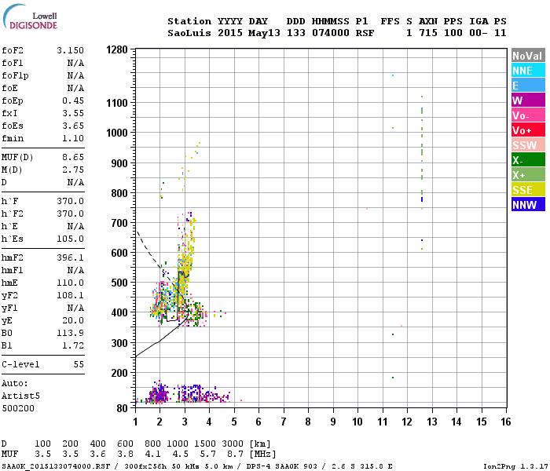Click the 80 km y-axis label
Viewport: 550px width, 471px height.
[123, 408]
